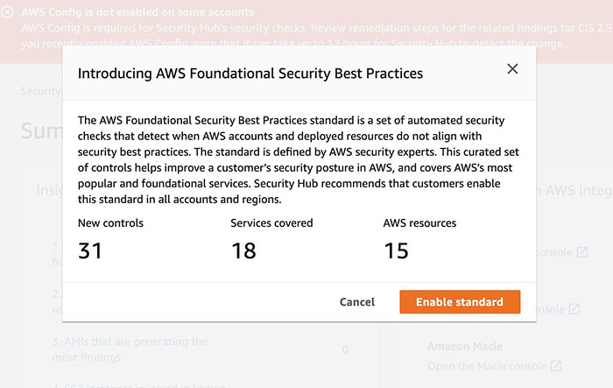Select the '18' services covered value
The width and height of the screenshot is (613, 388).
coord(243,250)
